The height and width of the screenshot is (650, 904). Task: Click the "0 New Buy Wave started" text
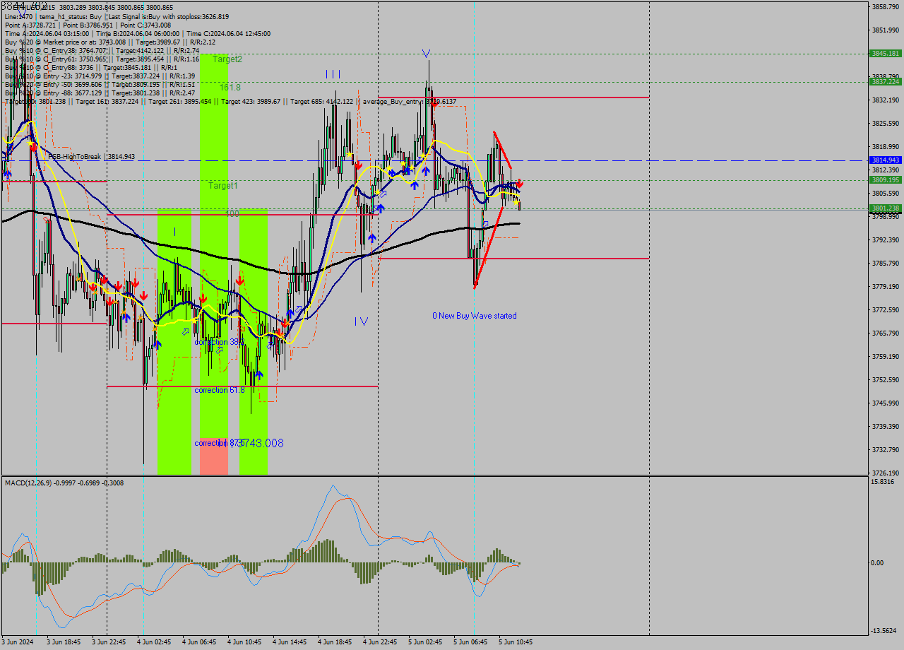tap(475, 316)
